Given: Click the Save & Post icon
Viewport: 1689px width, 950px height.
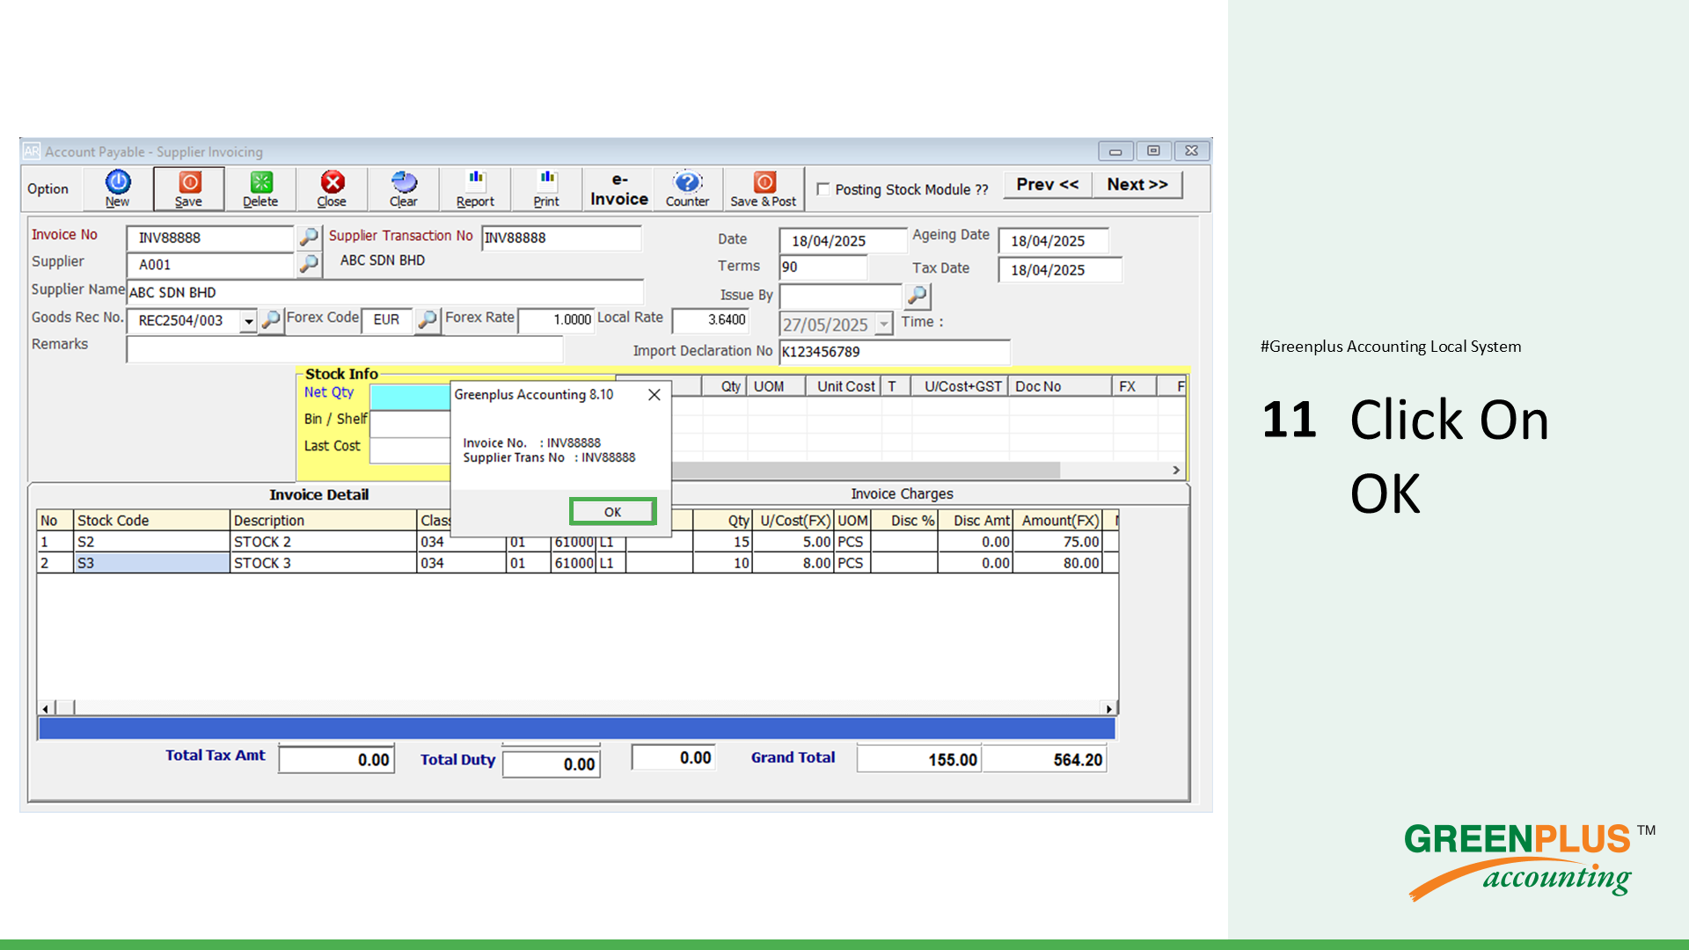Looking at the screenshot, I should [x=764, y=189].
